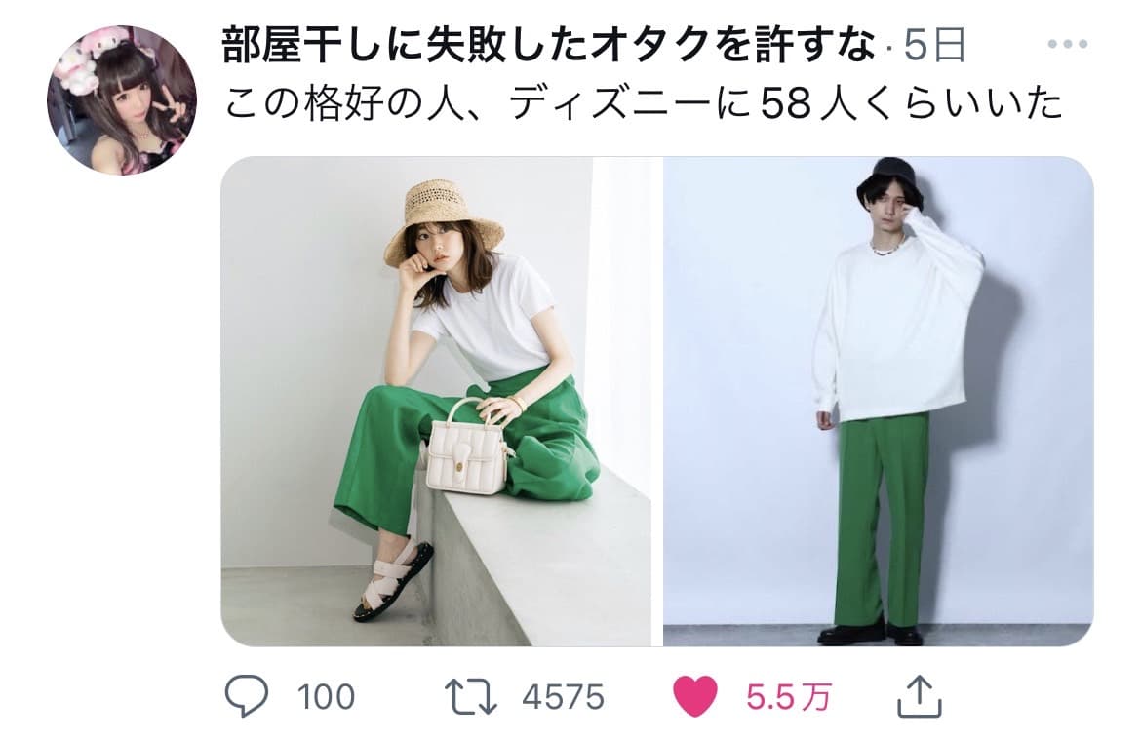The height and width of the screenshot is (741, 1141).
Task: Click the black bucket hat in the right photo
Action: click(890, 183)
